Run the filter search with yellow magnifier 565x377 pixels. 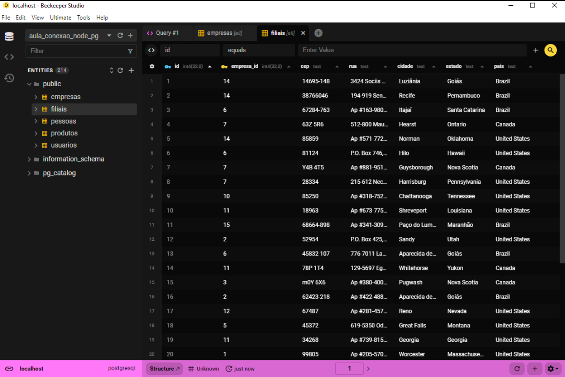551,50
